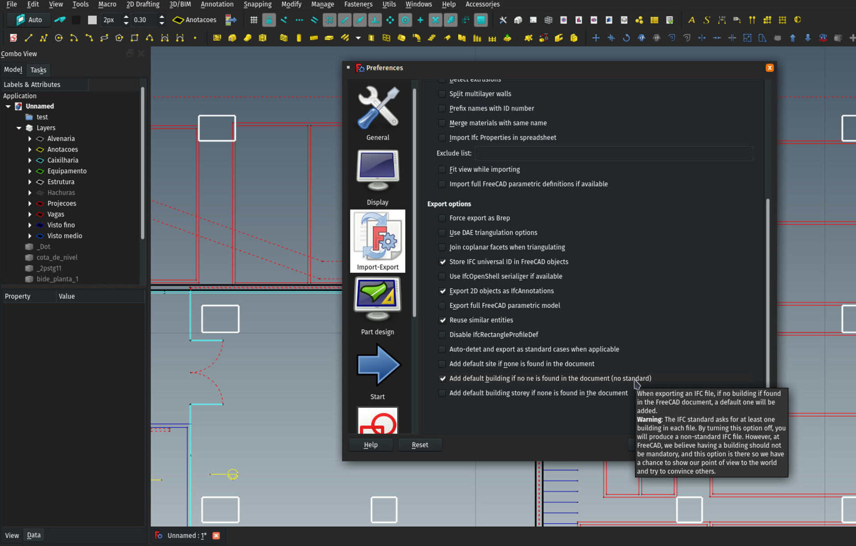
Task: Expand the Alvenaria layer
Action: tap(30, 139)
